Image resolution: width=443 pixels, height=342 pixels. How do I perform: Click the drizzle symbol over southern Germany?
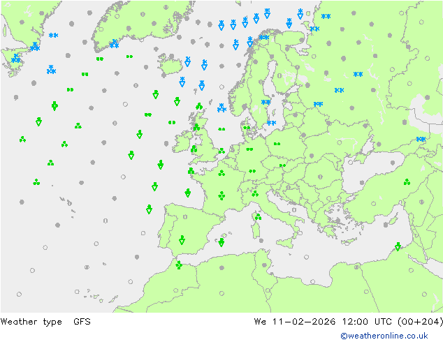click(252, 171)
